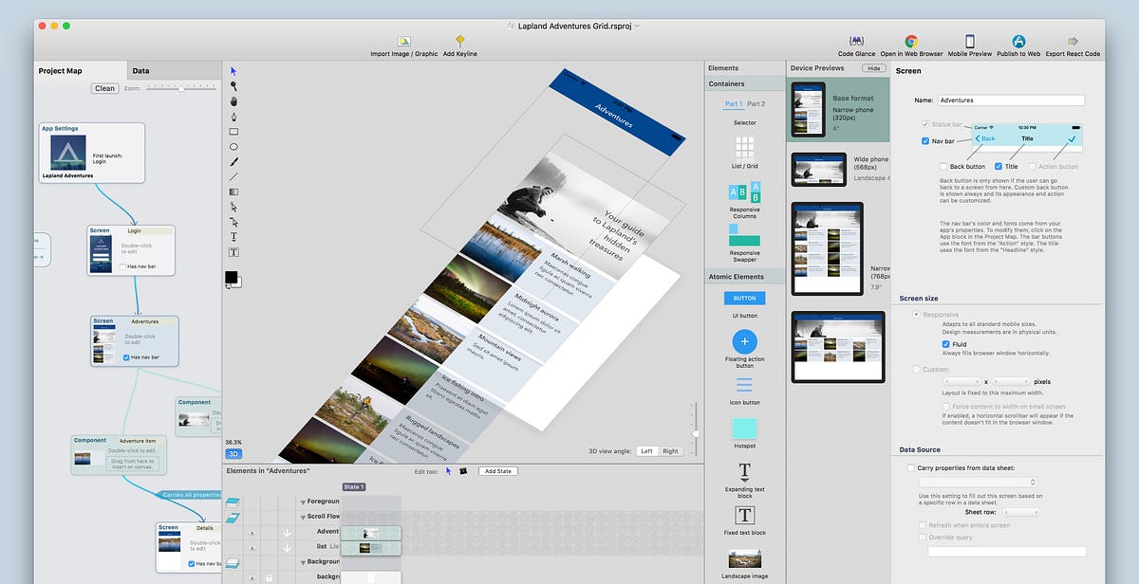Viewport: 1139px width, 584px height.
Task: Click the Clean button in Project Map
Action: tap(104, 87)
